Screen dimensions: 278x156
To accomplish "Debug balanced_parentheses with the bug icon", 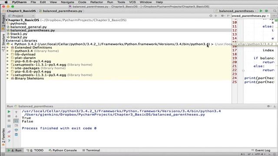I will click(266, 11).
